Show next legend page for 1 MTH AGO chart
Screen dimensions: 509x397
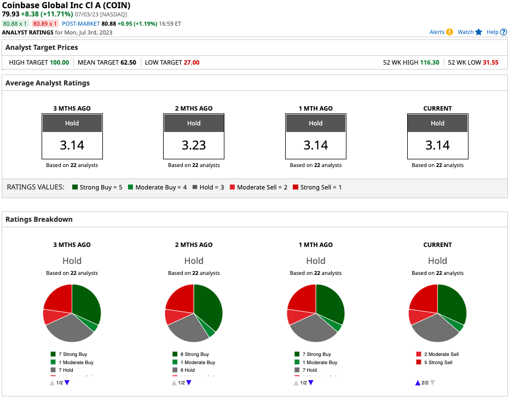(x=311, y=383)
